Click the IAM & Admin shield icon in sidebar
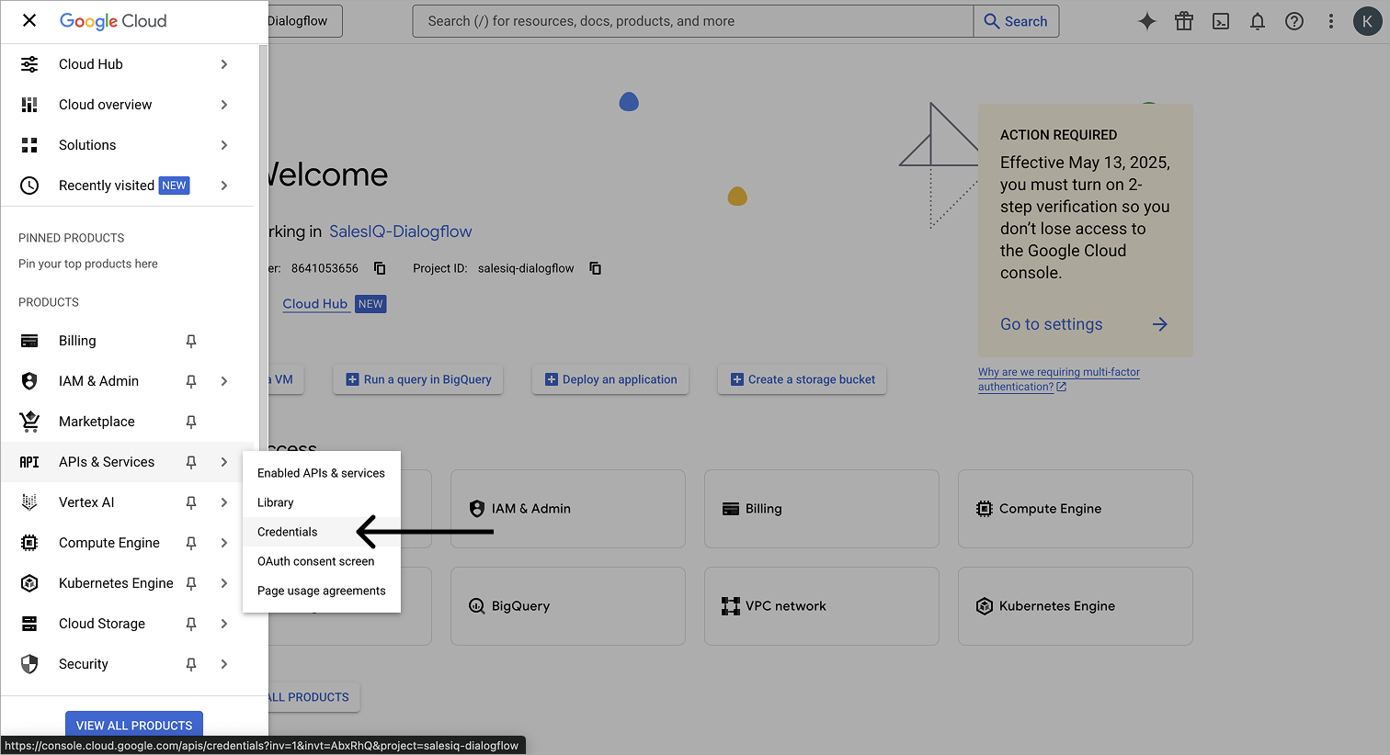 point(29,381)
